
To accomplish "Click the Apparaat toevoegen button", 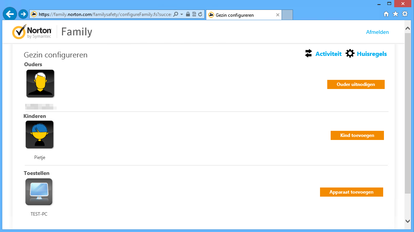I will (x=352, y=192).
